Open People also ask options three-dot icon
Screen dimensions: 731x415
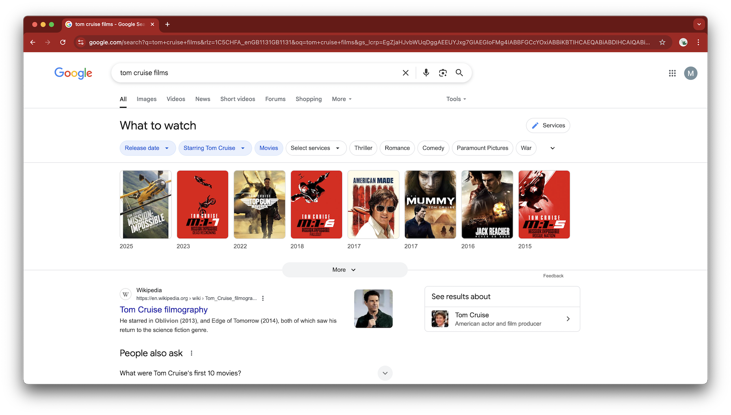(191, 353)
